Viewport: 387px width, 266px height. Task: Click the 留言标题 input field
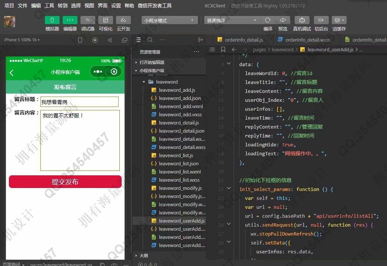point(79,102)
